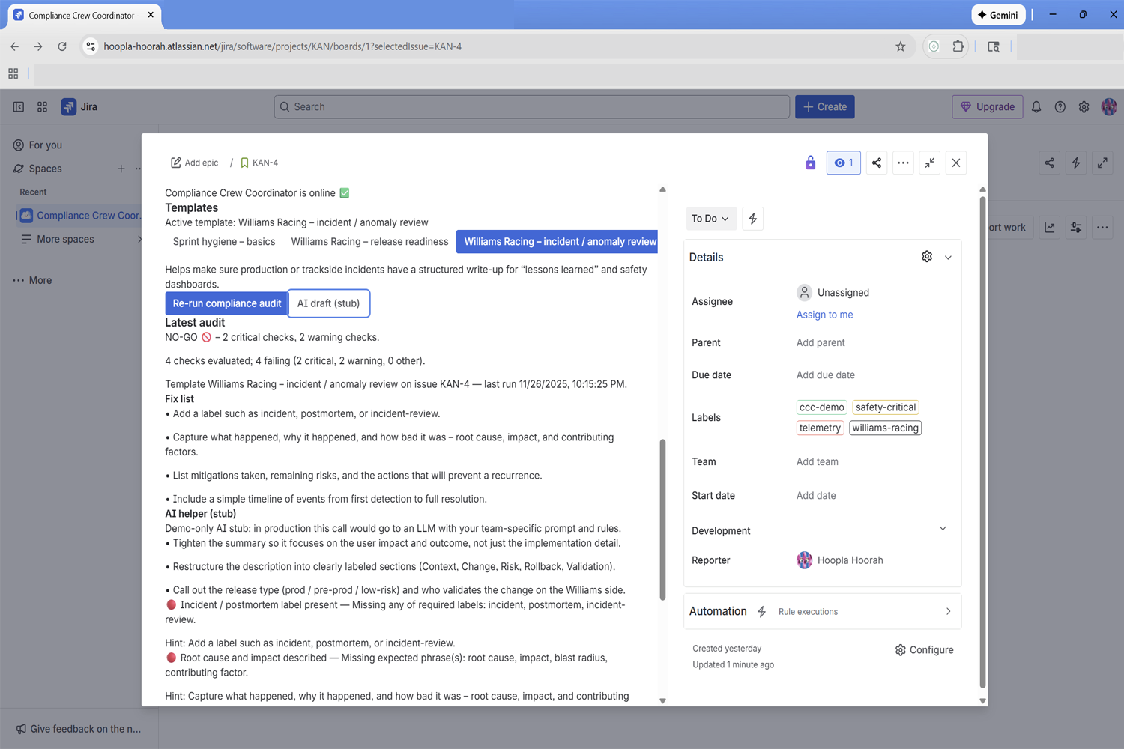
Task: Select Williams Racing – release readiness tab
Action: pyautogui.click(x=369, y=242)
